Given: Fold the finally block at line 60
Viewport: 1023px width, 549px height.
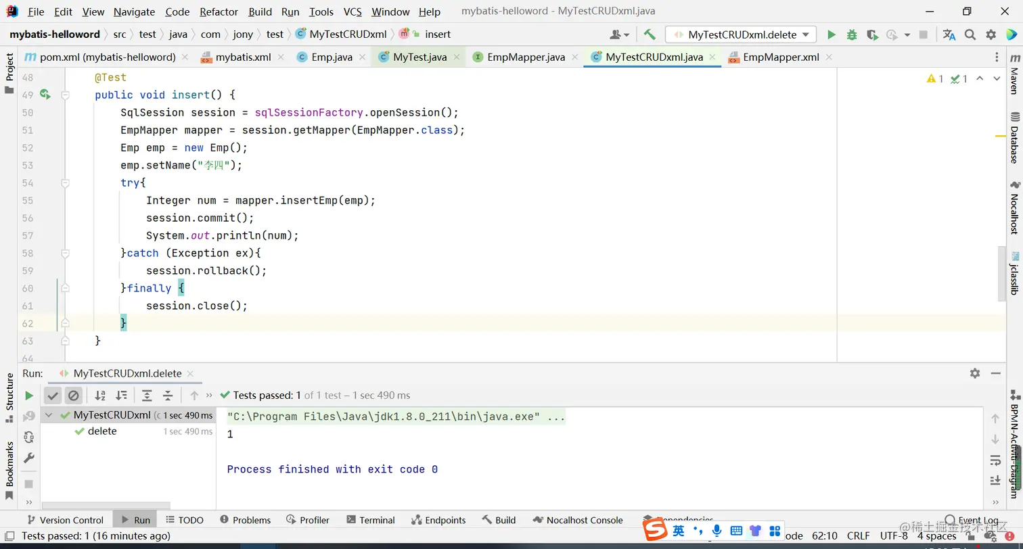Looking at the screenshot, I should [x=66, y=289].
